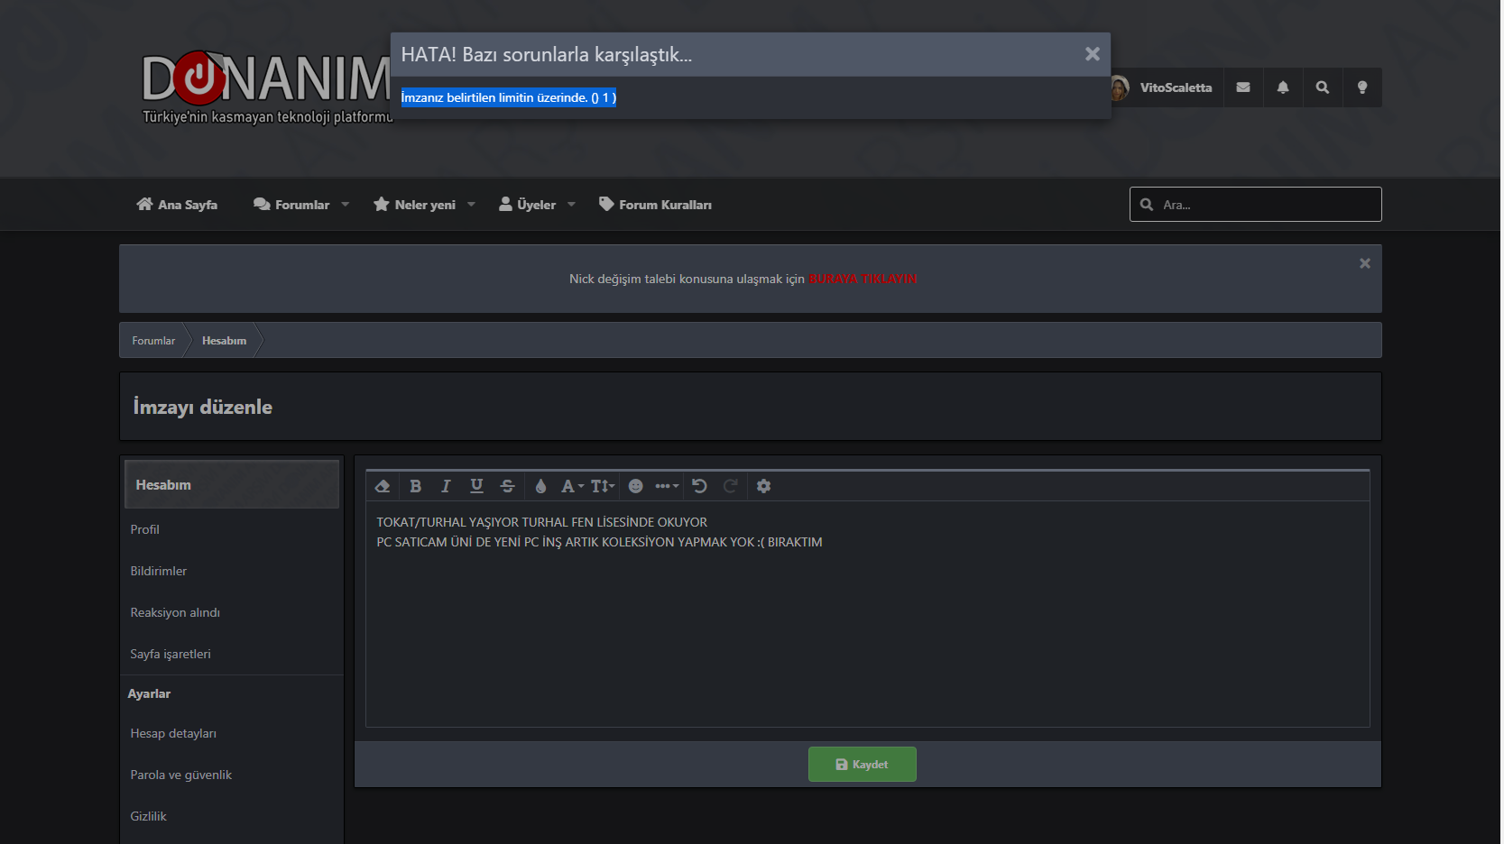Open Bildirimler in the account sidebar

point(159,571)
